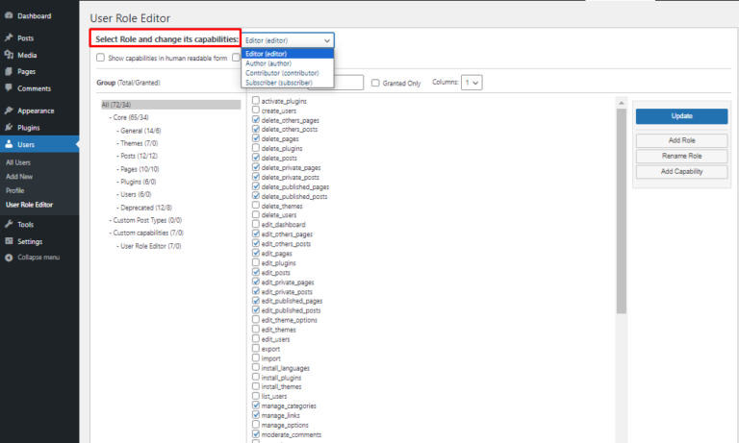Choose Author (author) from role list
739x443 pixels.
point(272,63)
